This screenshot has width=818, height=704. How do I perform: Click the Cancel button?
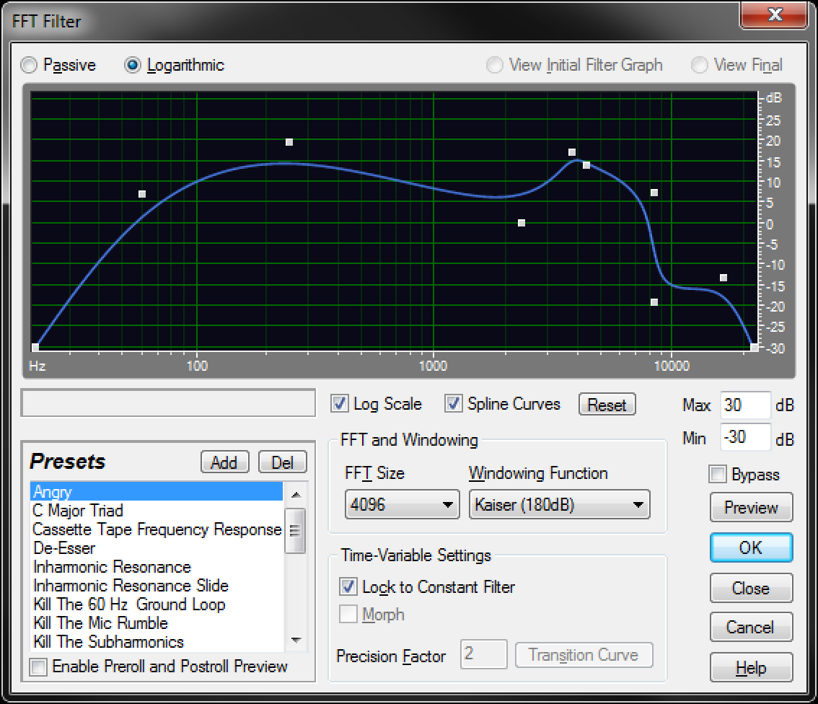(751, 627)
